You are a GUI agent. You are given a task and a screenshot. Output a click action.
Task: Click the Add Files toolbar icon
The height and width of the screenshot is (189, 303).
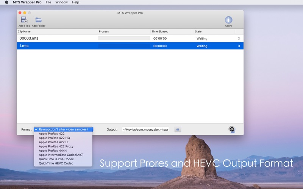click(x=24, y=20)
